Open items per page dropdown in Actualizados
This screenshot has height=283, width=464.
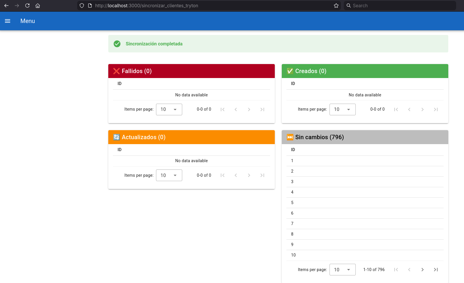click(169, 175)
